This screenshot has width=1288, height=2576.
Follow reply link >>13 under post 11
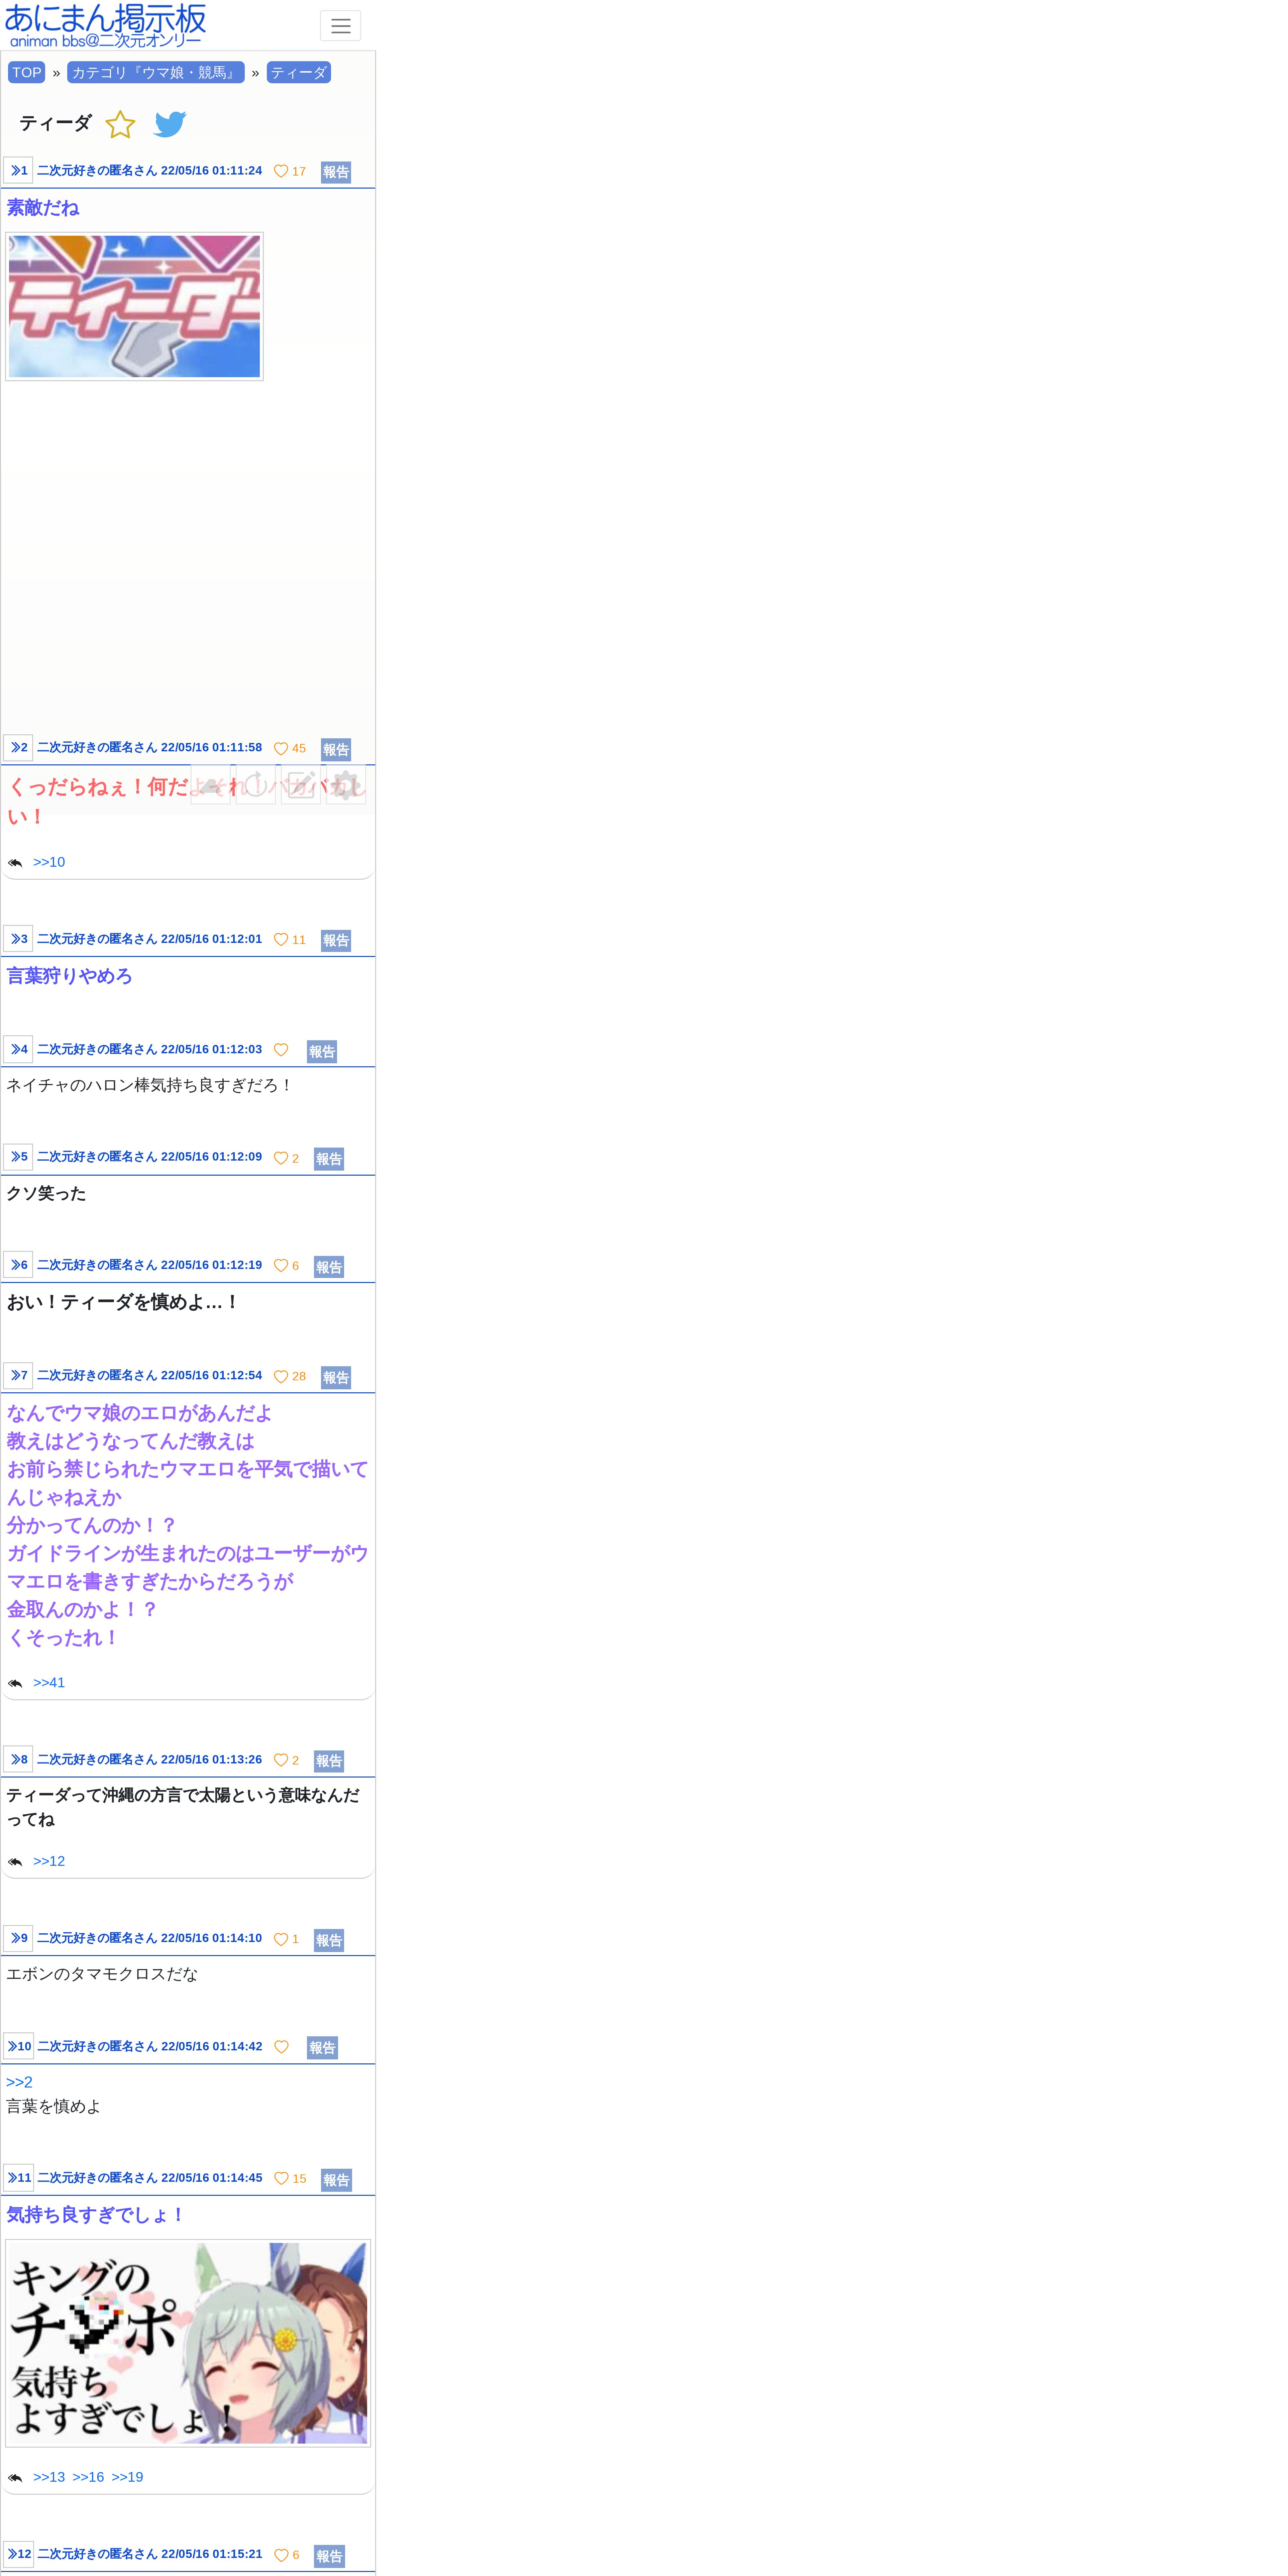(49, 2477)
